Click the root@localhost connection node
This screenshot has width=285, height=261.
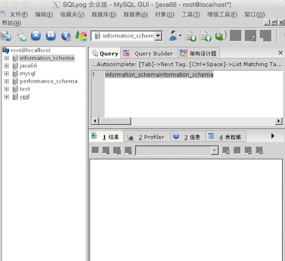click(x=31, y=50)
